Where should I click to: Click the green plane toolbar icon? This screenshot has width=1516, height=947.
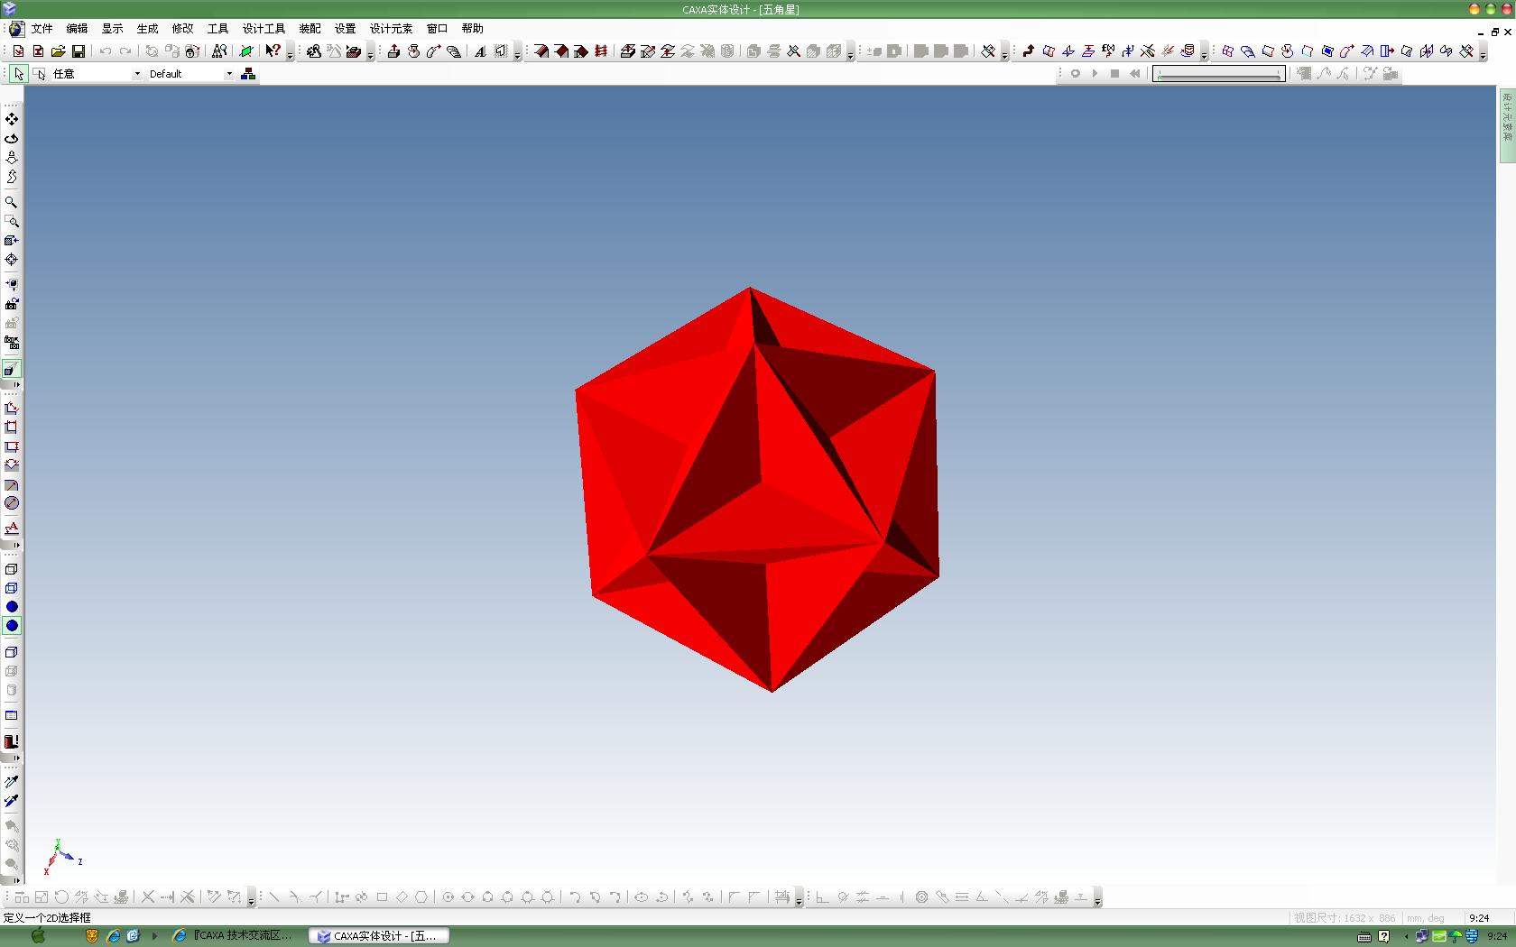[x=245, y=51]
